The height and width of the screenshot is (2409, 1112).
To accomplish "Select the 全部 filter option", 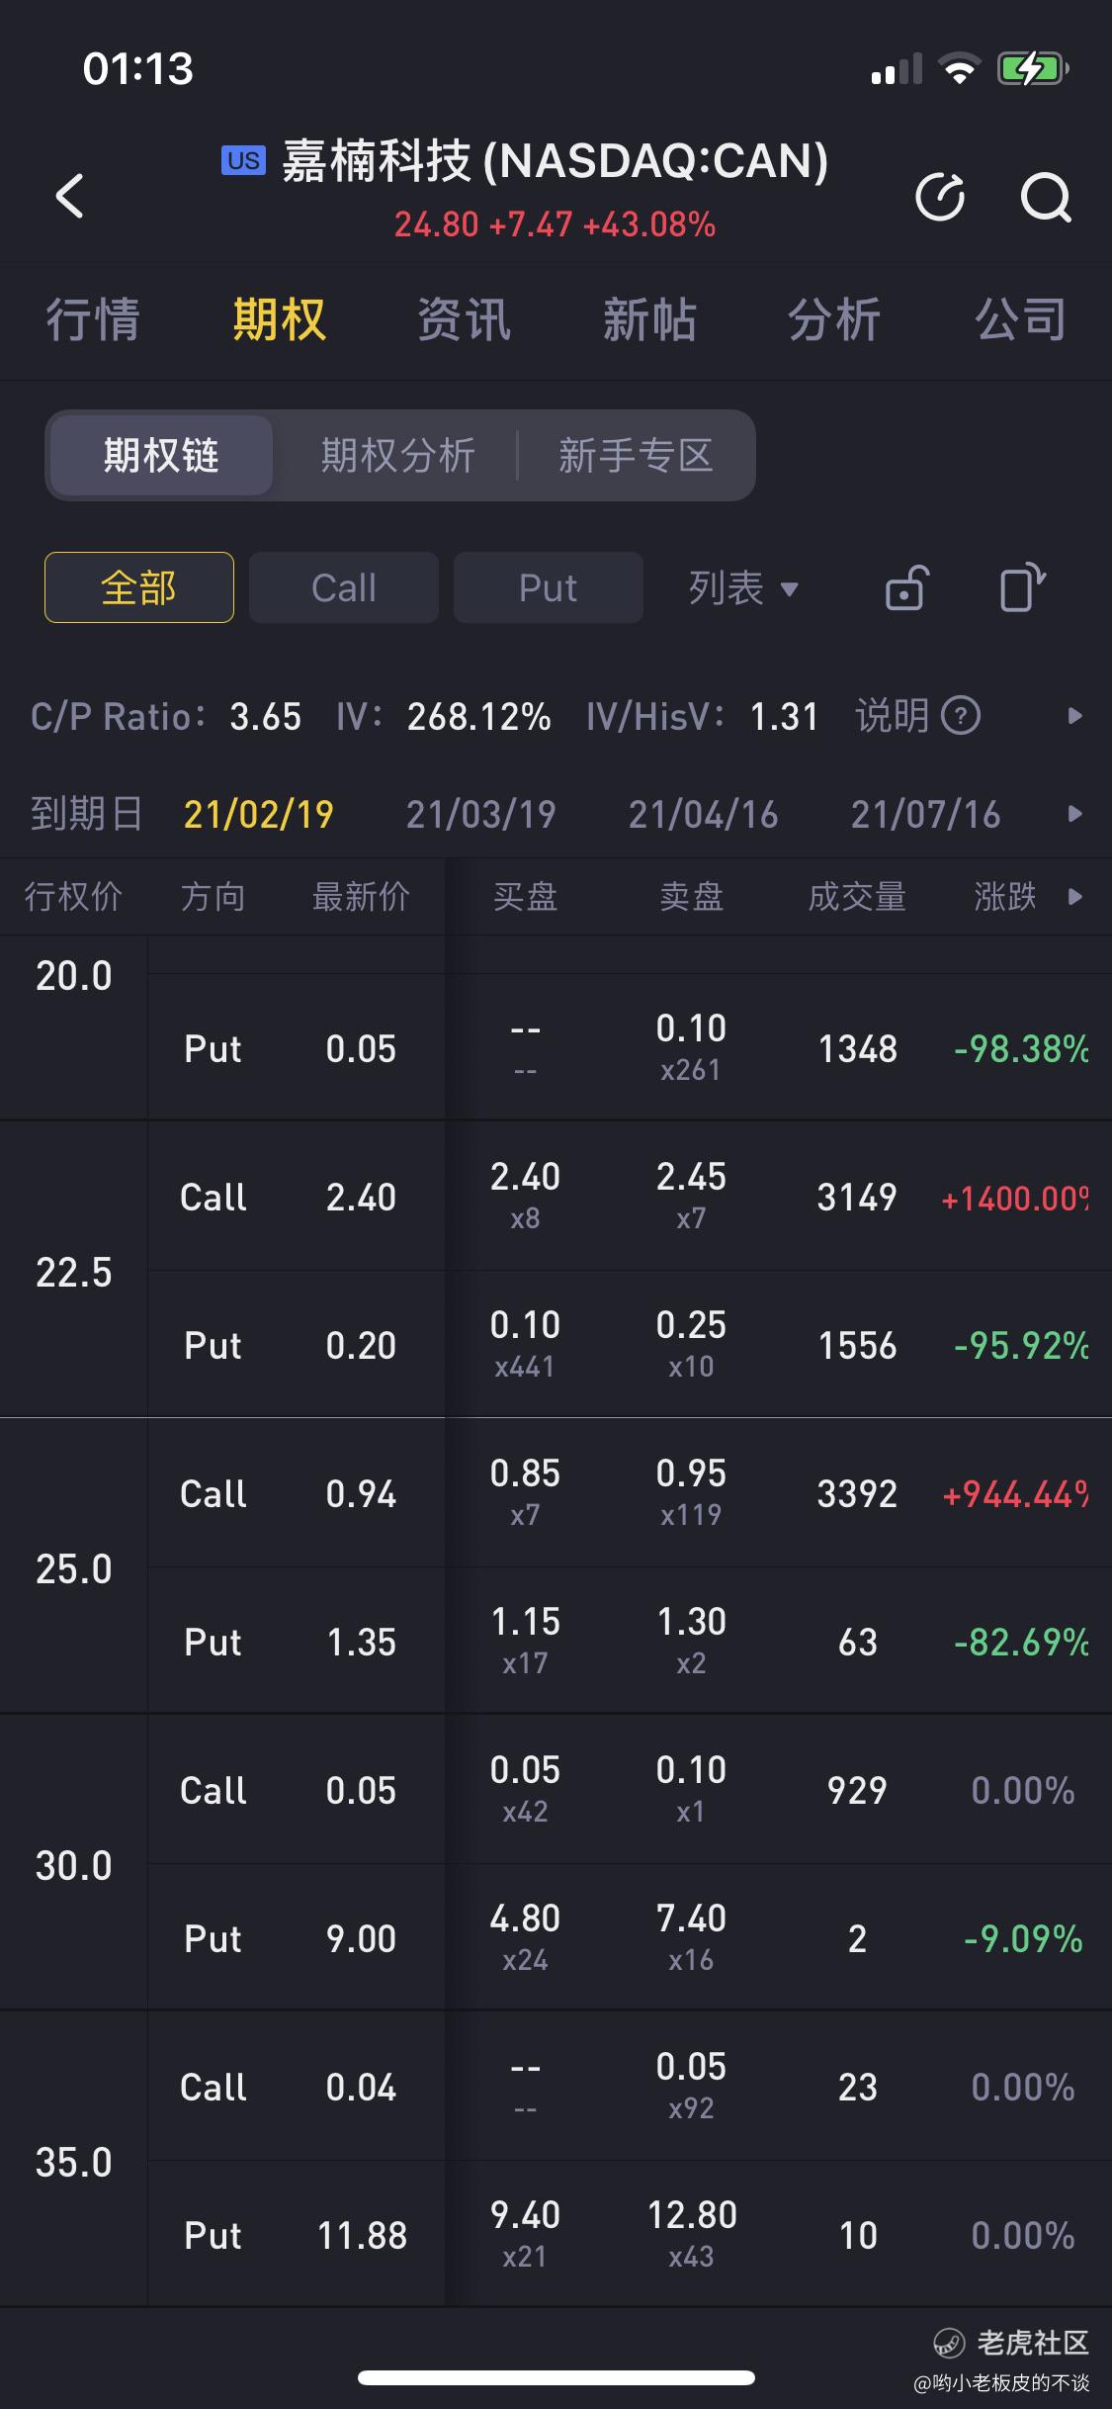I will pyautogui.click(x=139, y=587).
